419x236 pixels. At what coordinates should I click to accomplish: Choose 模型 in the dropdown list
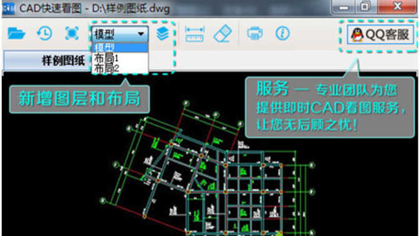click(x=120, y=48)
